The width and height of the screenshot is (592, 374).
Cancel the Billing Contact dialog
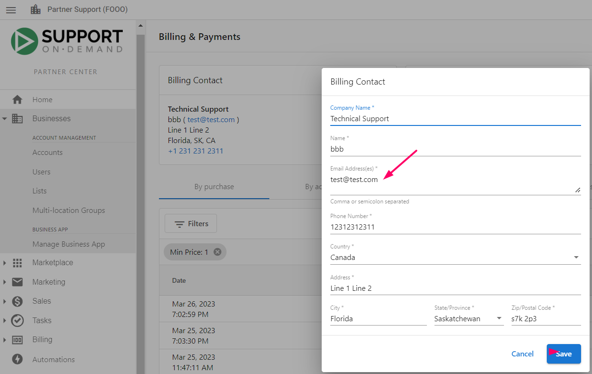point(523,354)
